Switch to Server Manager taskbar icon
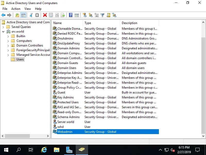 pyautogui.click(x=69, y=150)
